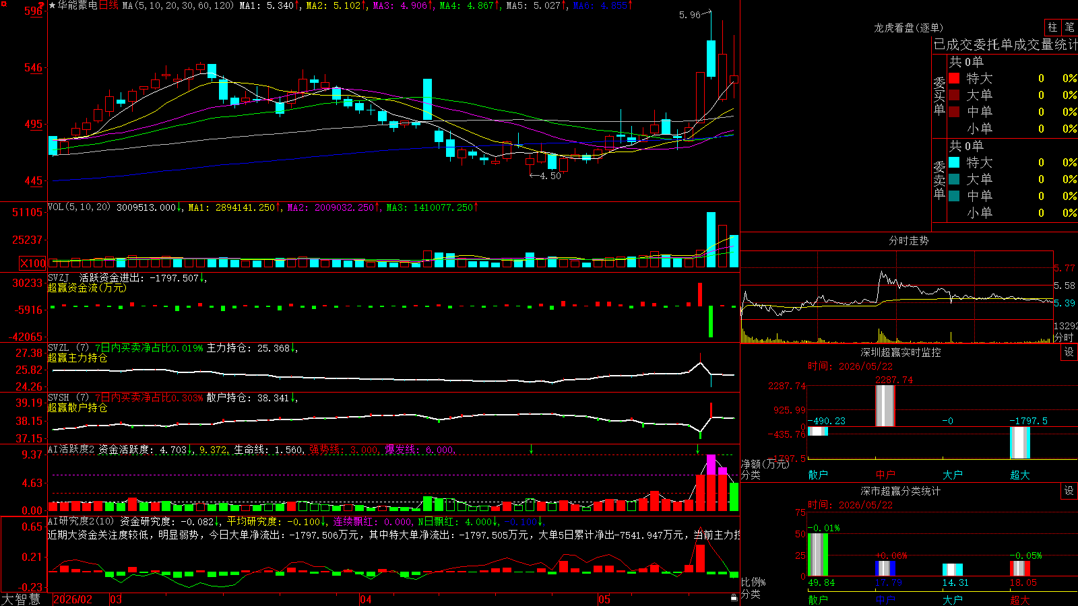Select the SVSH (7) indicator label
Viewport: 1078px width, 606px height.
[68, 398]
